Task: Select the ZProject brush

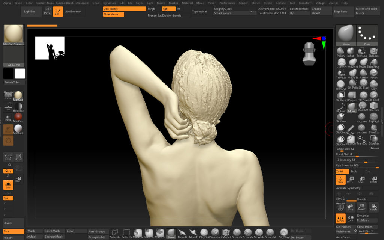Action: point(352,96)
